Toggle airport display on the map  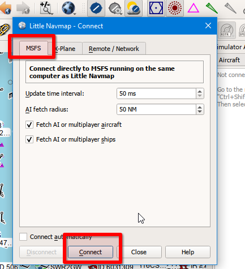96,8
